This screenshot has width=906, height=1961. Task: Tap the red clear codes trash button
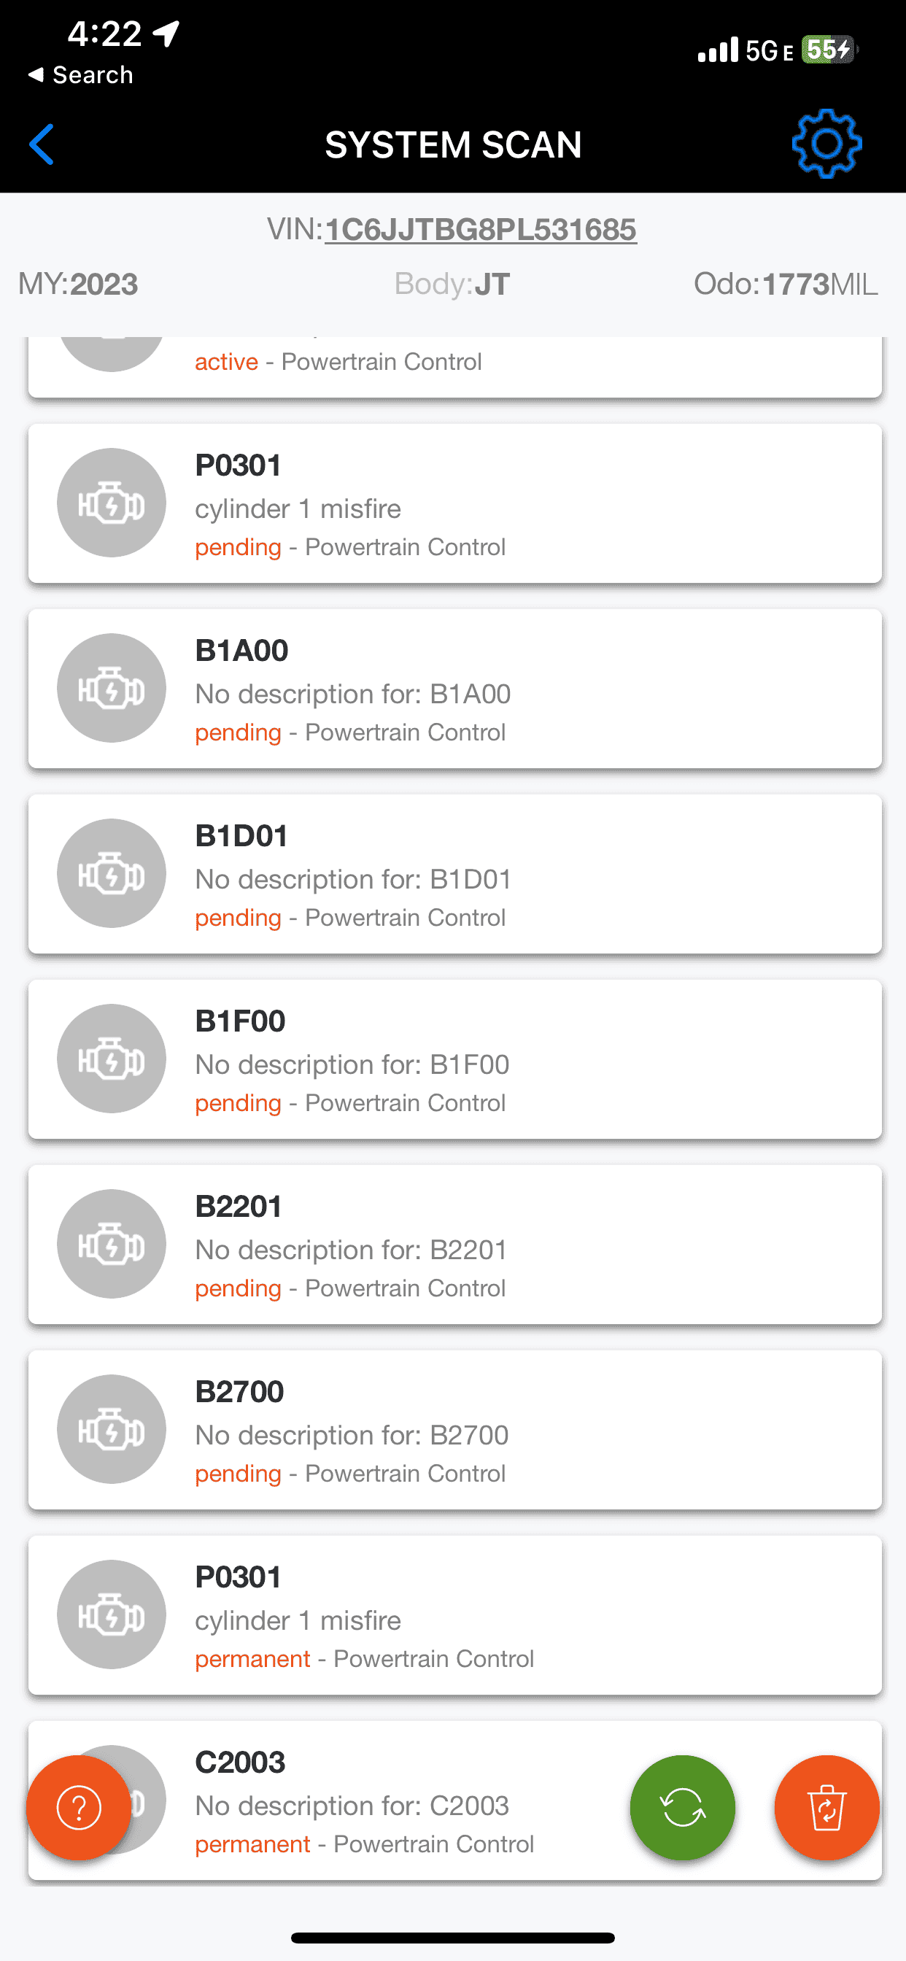826,1807
